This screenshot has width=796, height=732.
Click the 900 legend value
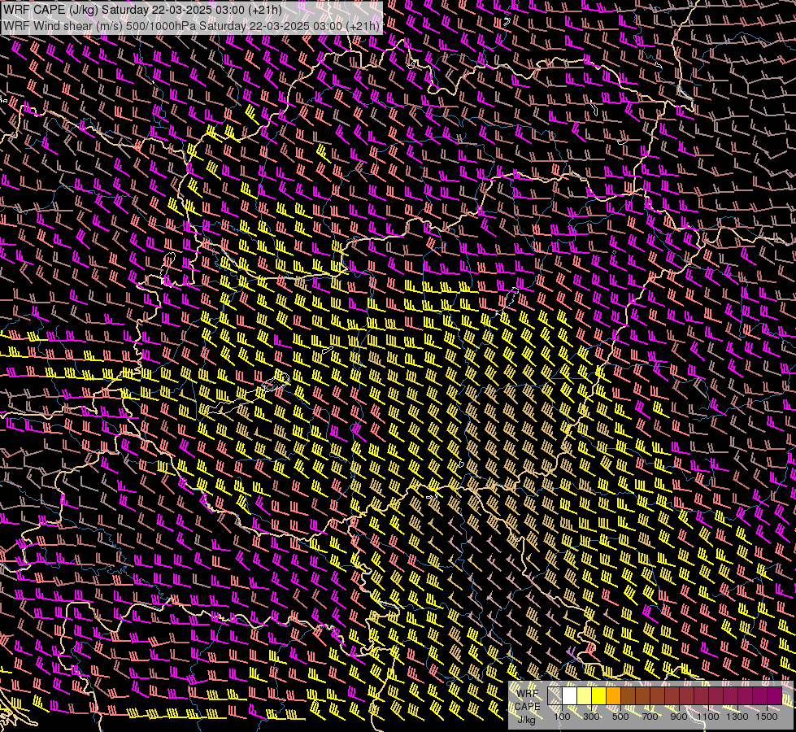(x=679, y=717)
